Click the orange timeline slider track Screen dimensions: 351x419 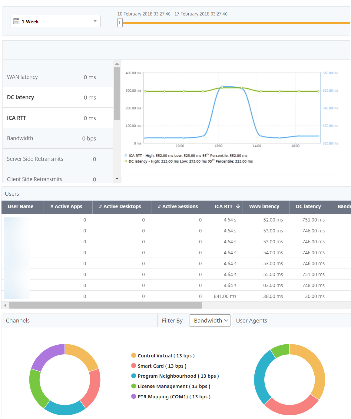click(x=236, y=22)
